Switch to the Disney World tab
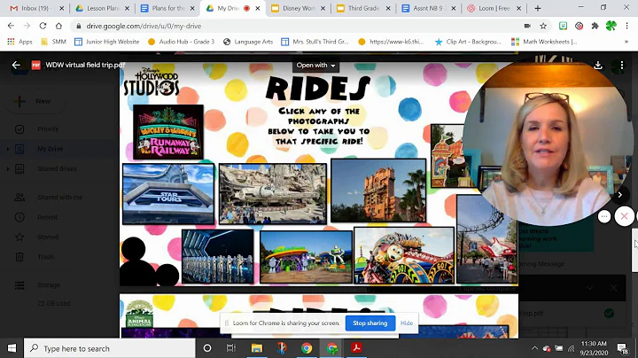The image size is (638, 358). 298,8
